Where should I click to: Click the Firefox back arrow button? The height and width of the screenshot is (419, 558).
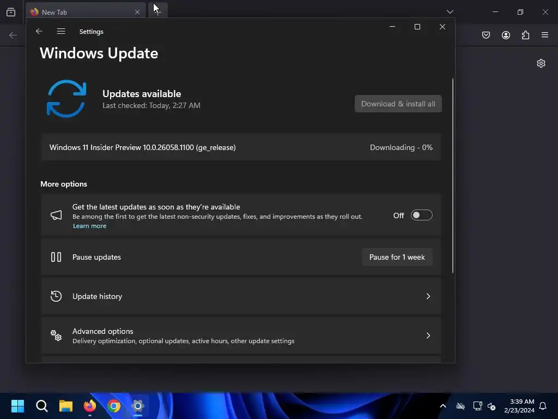coord(13,35)
